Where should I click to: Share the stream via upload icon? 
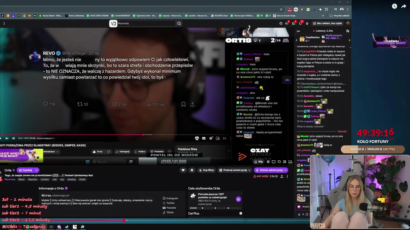click(x=282, y=176)
